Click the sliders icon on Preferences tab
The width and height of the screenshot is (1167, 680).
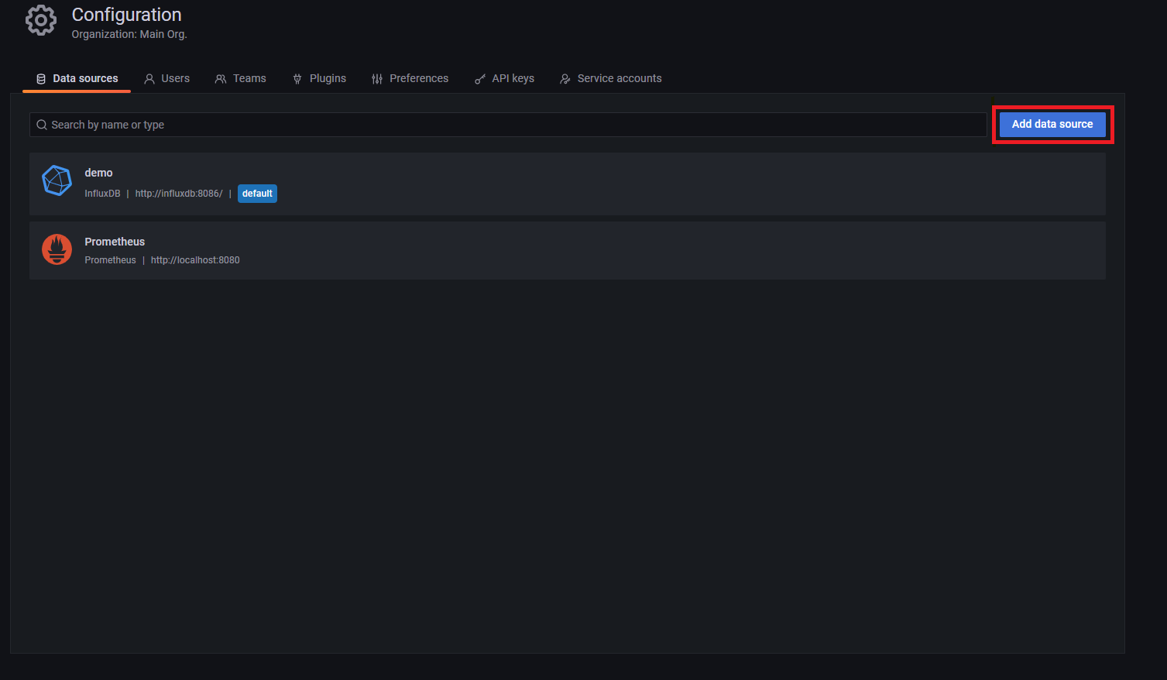point(377,78)
